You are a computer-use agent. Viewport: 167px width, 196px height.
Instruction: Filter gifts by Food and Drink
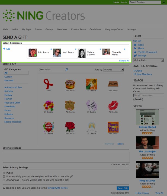[12, 103]
